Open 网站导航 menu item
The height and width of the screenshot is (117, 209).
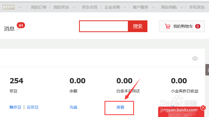tap(169, 7)
